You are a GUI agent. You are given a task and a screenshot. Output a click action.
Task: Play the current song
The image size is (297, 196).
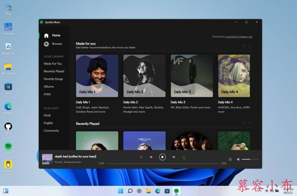point(162,157)
